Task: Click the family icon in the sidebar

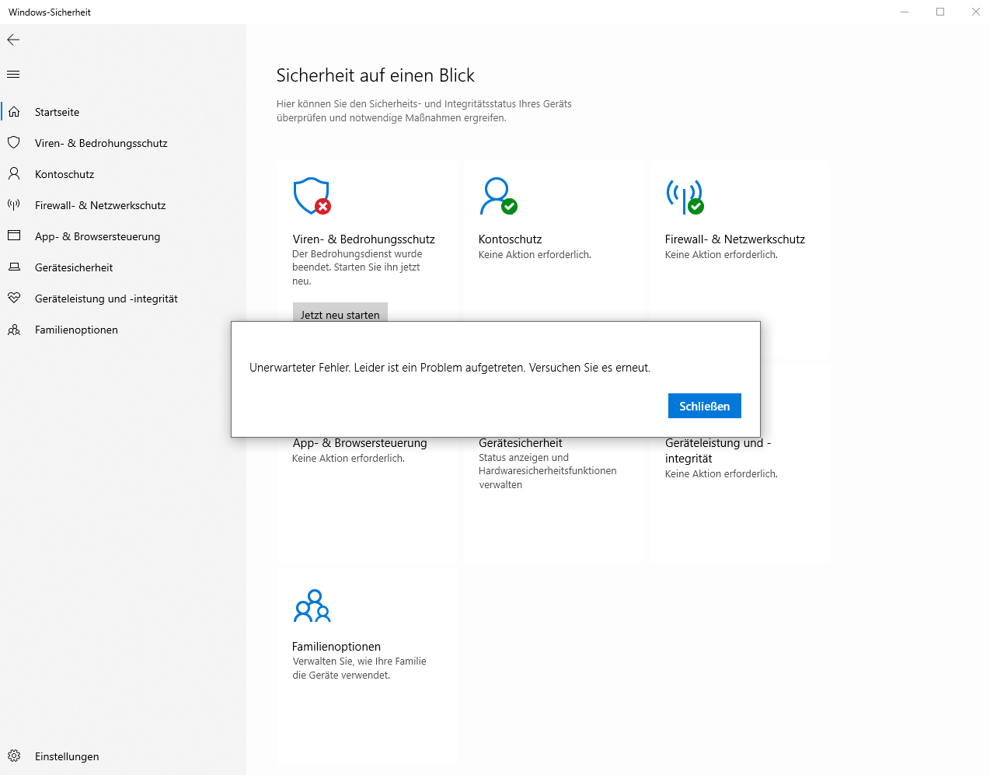Action: pos(14,330)
